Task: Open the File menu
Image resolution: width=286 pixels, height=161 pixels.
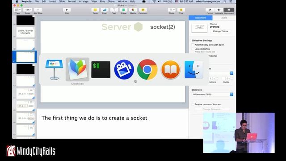Action: (37, 1)
